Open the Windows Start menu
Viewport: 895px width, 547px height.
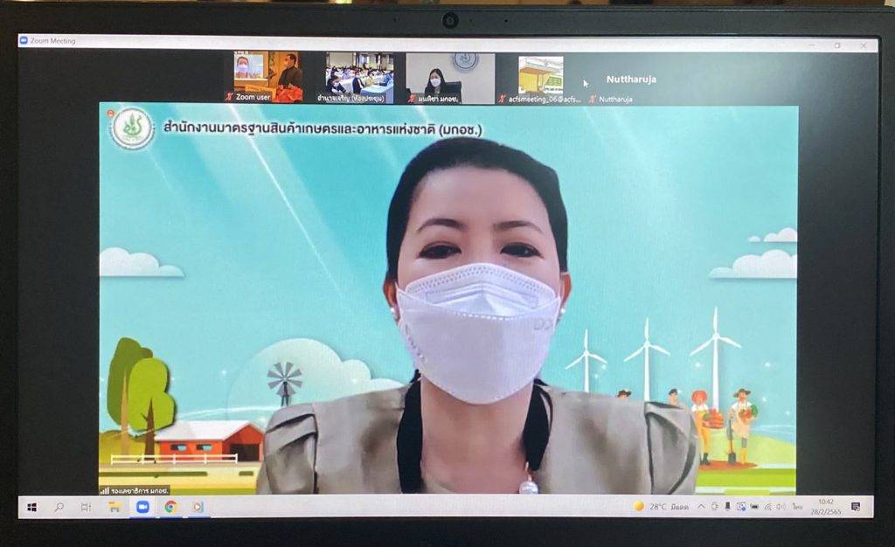click(x=32, y=507)
